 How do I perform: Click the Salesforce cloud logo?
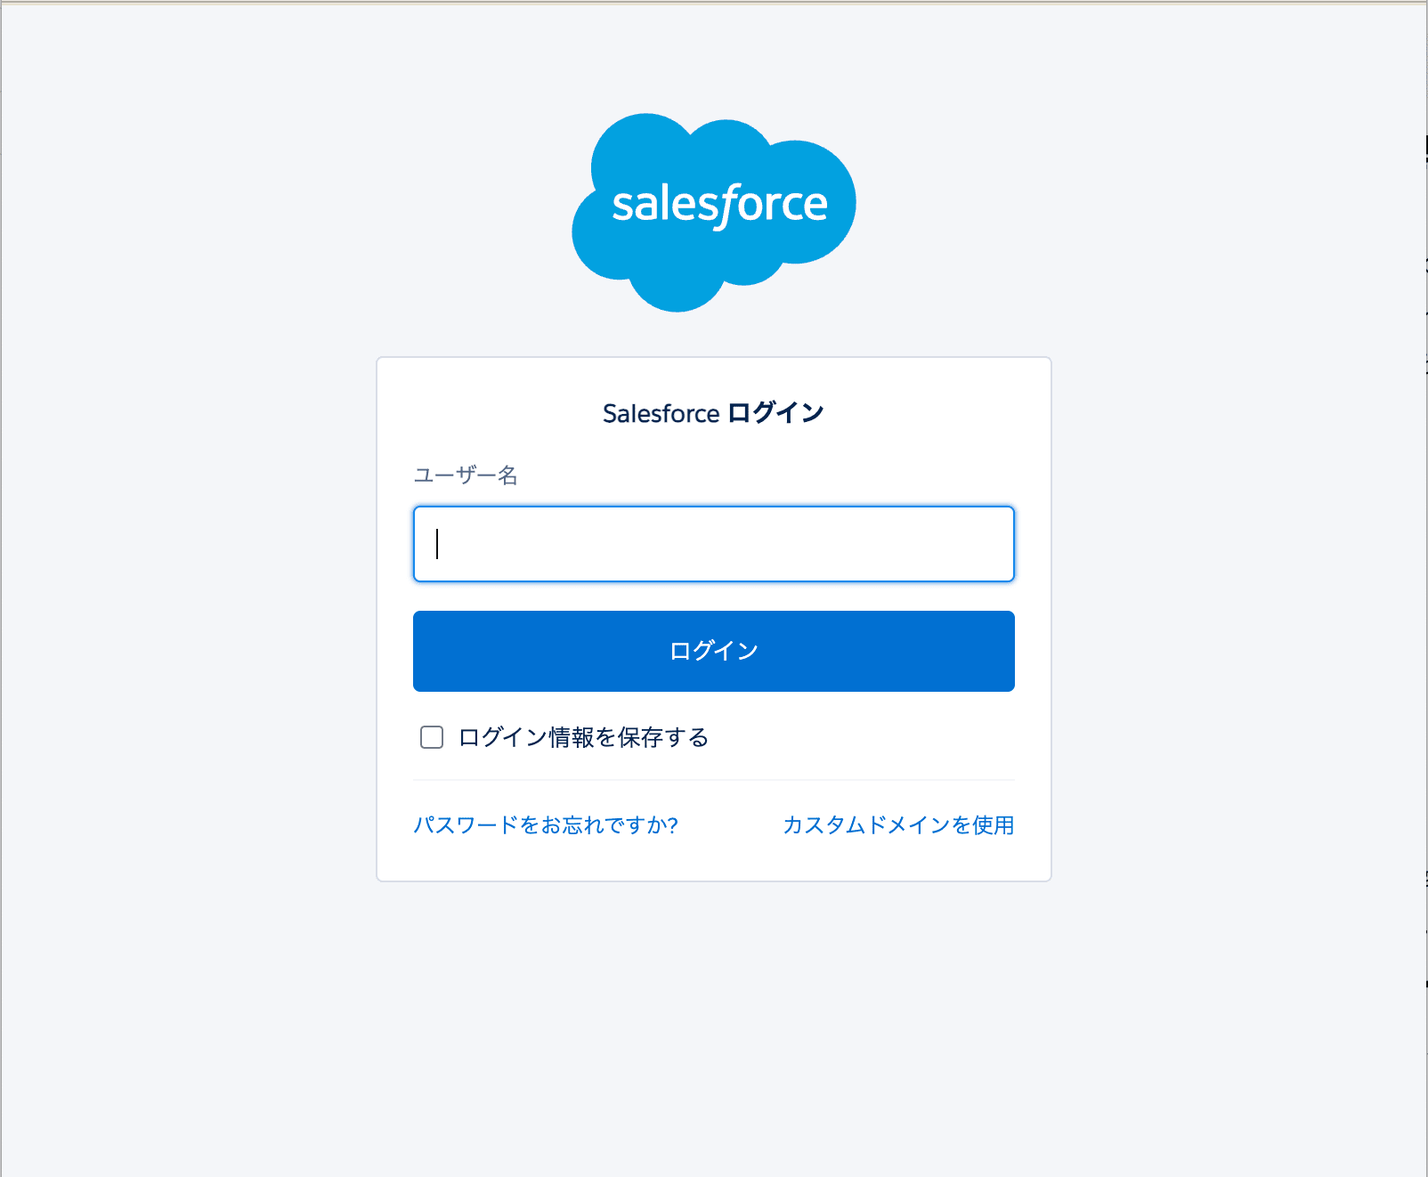tap(714, 212)
